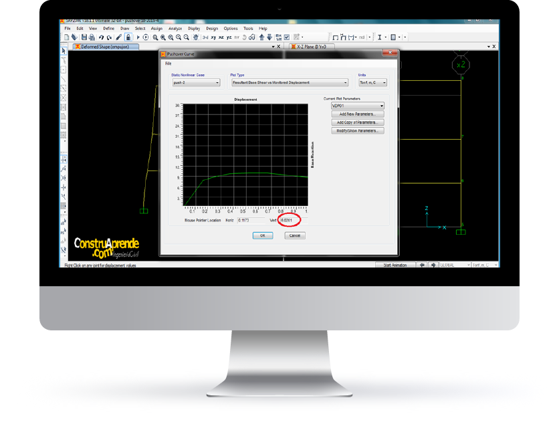Open the Options menu
The image size is (559, 428).
point(231,28)
